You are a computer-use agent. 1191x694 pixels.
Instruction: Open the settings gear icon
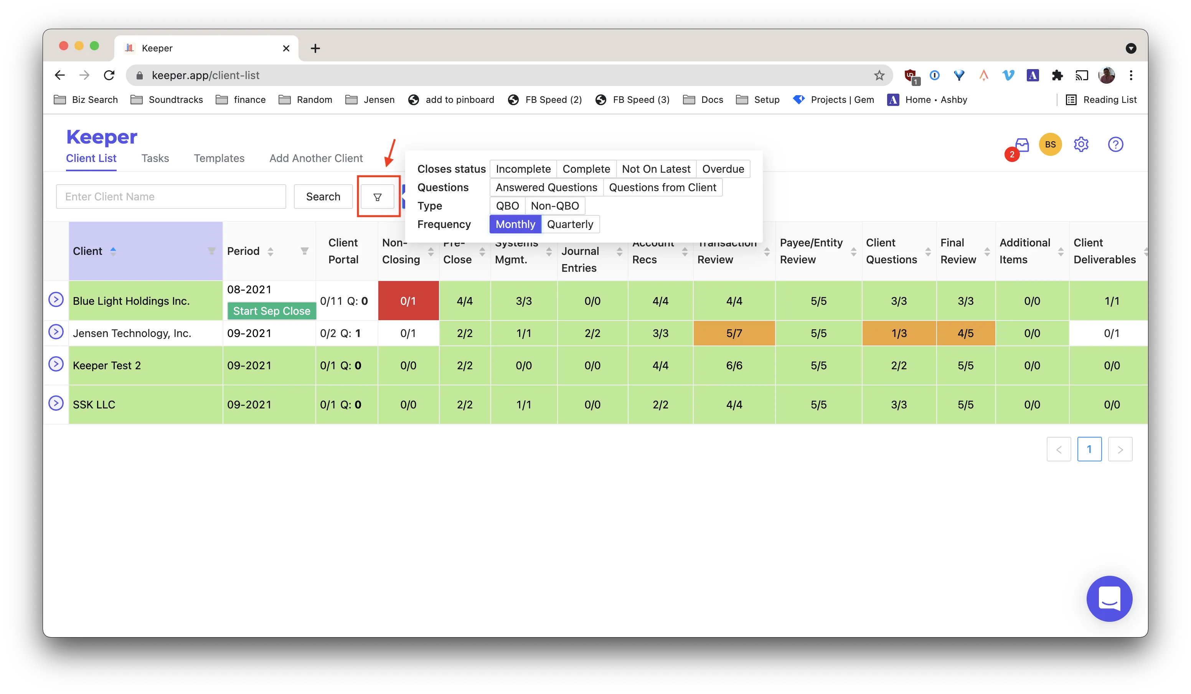coord(1081,144)
